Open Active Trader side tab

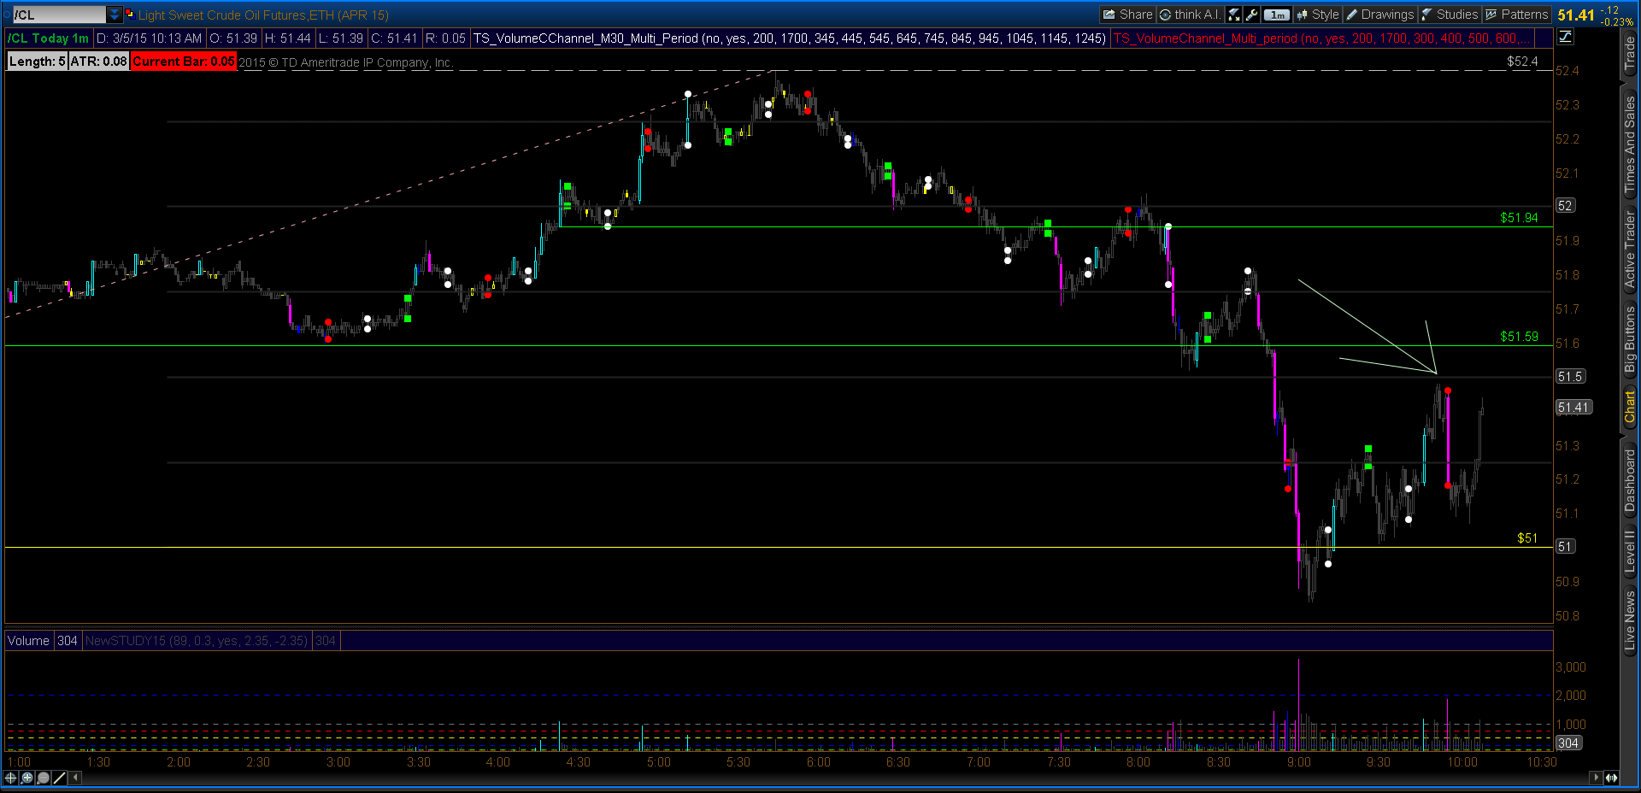coord(1630,250)
